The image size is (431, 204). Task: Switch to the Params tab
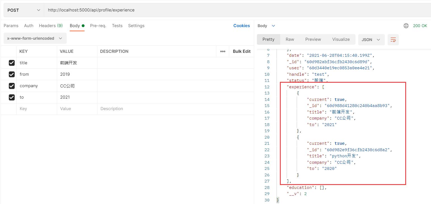tap(11, 26)
